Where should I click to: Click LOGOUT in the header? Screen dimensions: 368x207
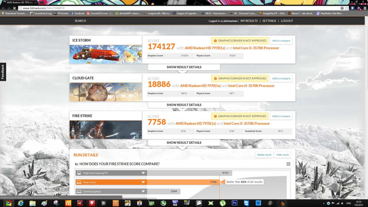(287, 21)
